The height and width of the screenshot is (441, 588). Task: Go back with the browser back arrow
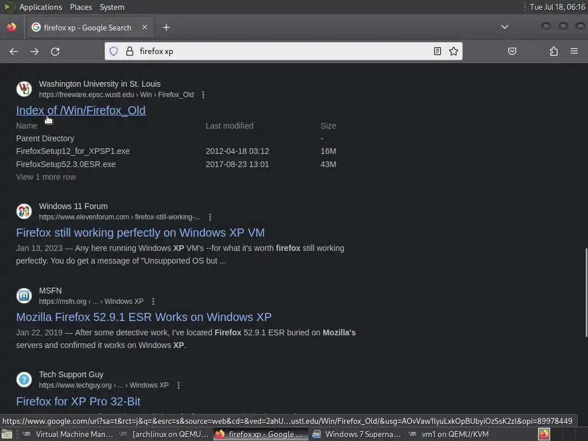pyautogui.click(x=14, y=51)
